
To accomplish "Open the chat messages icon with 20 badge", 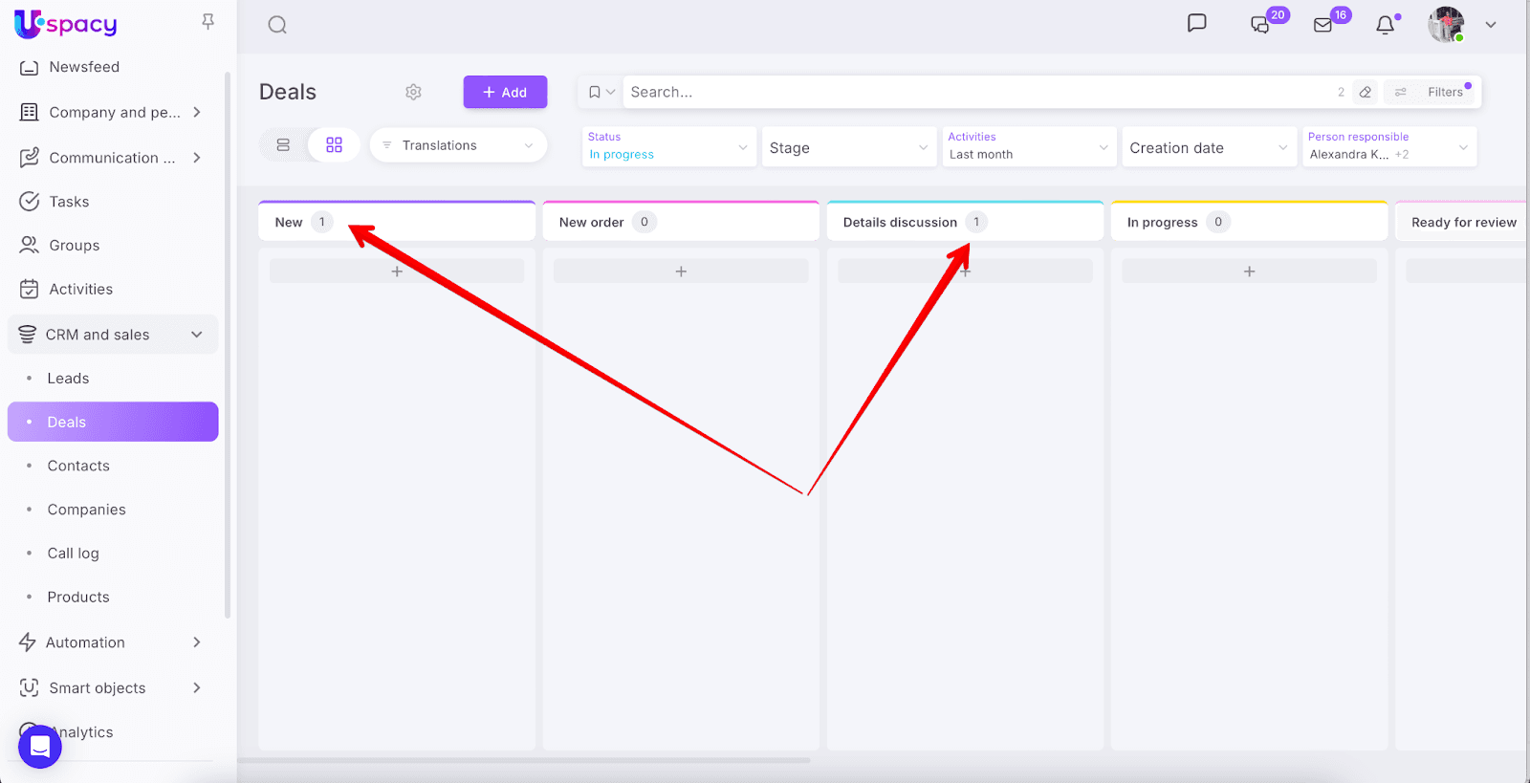I will [1260, 25].
